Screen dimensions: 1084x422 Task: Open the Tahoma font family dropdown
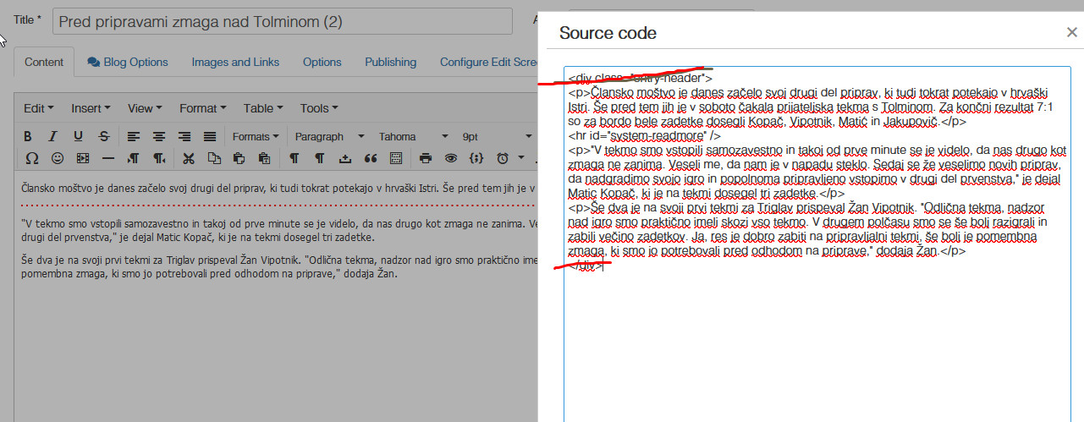(409, 136)
